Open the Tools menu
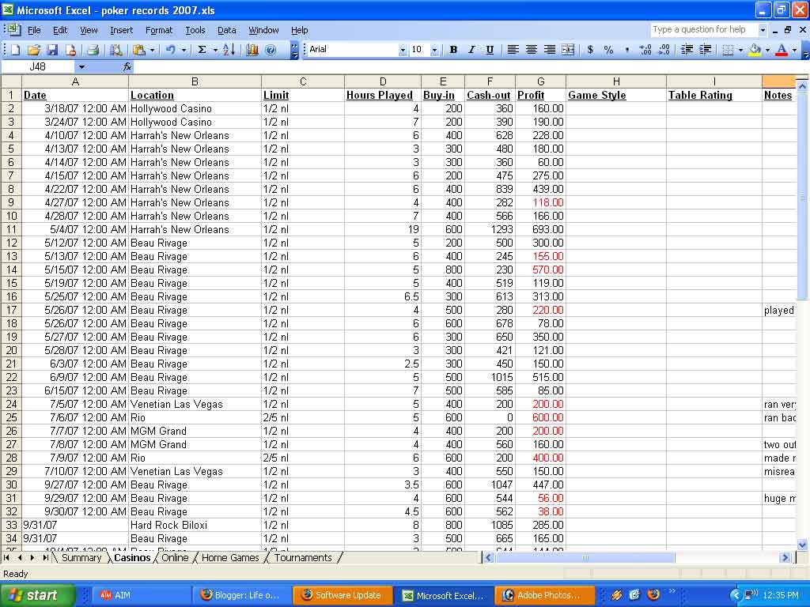 (x=195, y=31)
